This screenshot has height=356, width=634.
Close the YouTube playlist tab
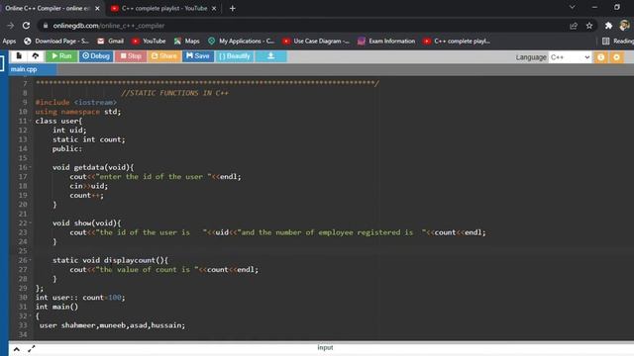[214, 8]
